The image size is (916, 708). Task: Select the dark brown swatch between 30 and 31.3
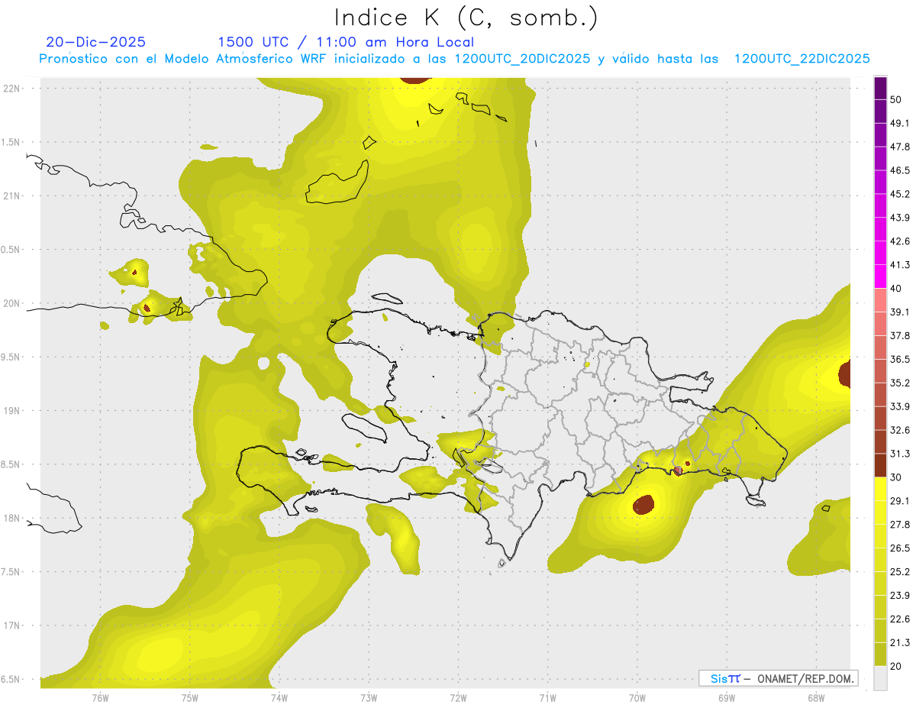[880, 465]
